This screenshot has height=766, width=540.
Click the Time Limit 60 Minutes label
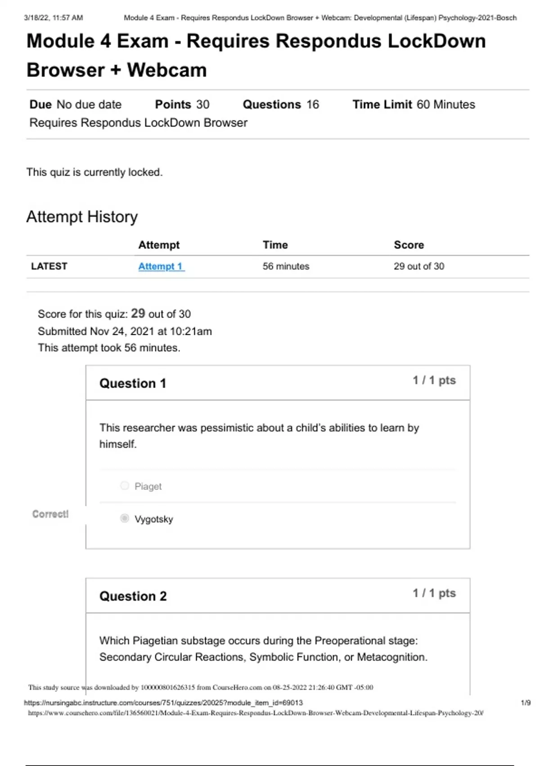414,105
